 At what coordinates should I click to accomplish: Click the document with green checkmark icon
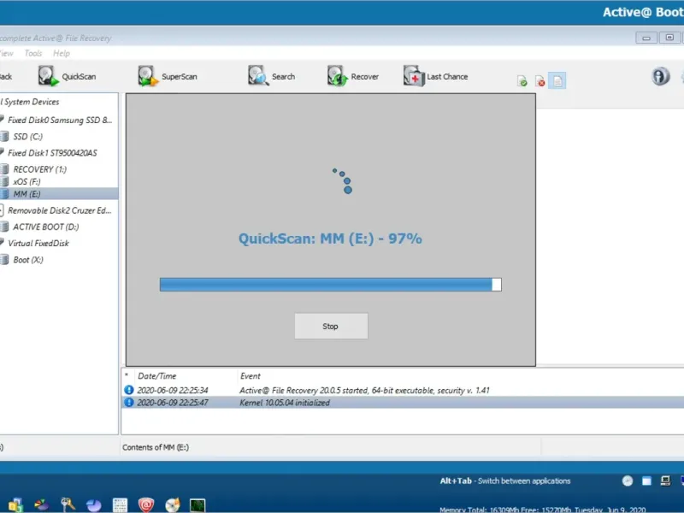point(522,81)
